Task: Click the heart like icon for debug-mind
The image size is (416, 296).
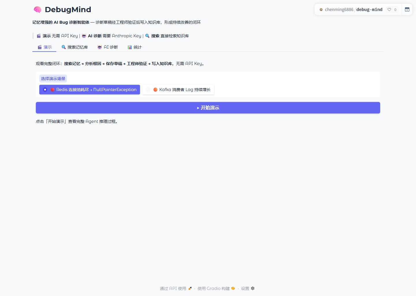Action: tap(389, 10)
